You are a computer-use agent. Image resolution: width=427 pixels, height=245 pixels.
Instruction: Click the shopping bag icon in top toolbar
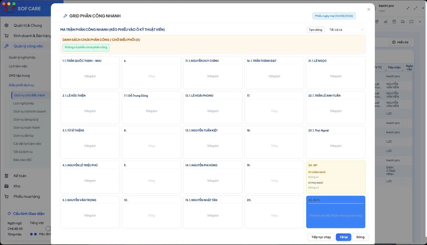(394, 22)
